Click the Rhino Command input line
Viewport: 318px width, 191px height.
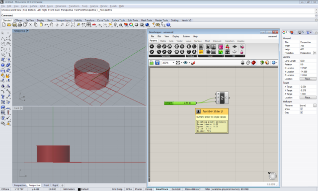(x=158, y=15)
